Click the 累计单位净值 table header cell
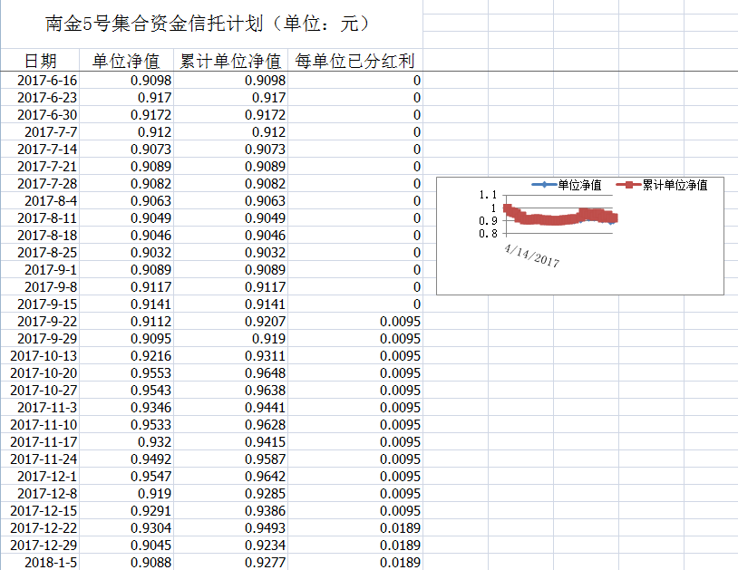Screen dimensions: 738x570 230,61
